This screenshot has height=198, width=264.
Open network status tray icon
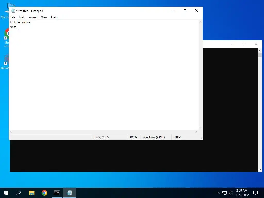click(225, 193)
